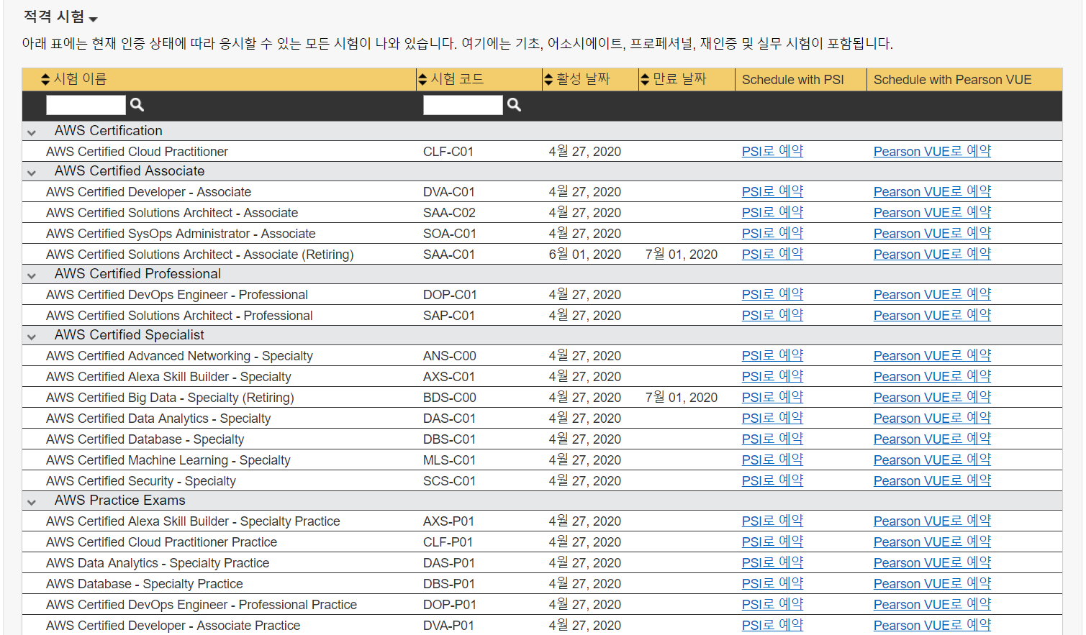This screenshot has width=1086, height=635.
Task: Sort by 만료 날짜 sort arrows
Action: (645, 79)
